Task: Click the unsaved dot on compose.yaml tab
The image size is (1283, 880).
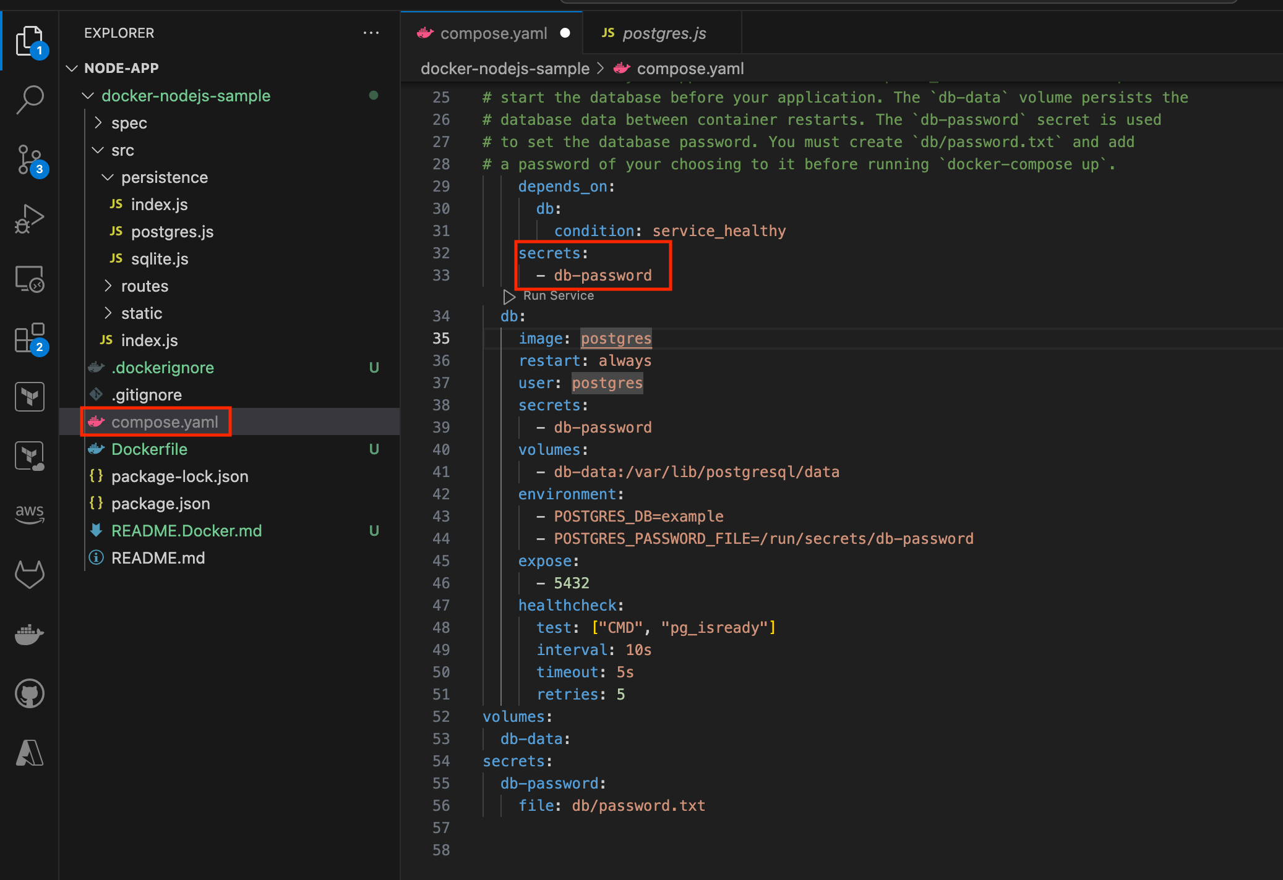Action: coord(565,33)
